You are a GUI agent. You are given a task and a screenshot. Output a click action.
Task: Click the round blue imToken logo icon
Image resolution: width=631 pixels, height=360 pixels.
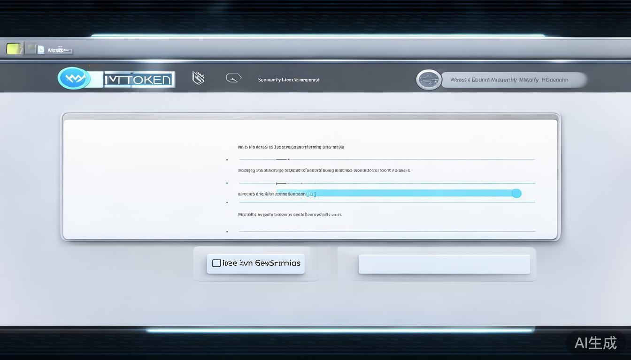tap(74, 79)
